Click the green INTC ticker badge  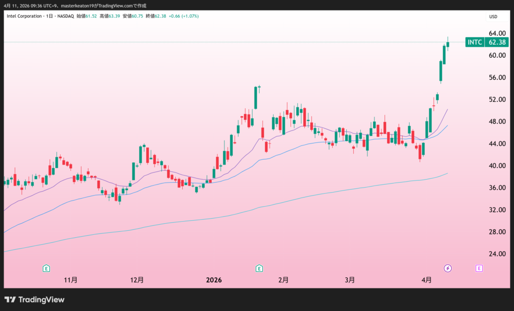coord(475,42)
